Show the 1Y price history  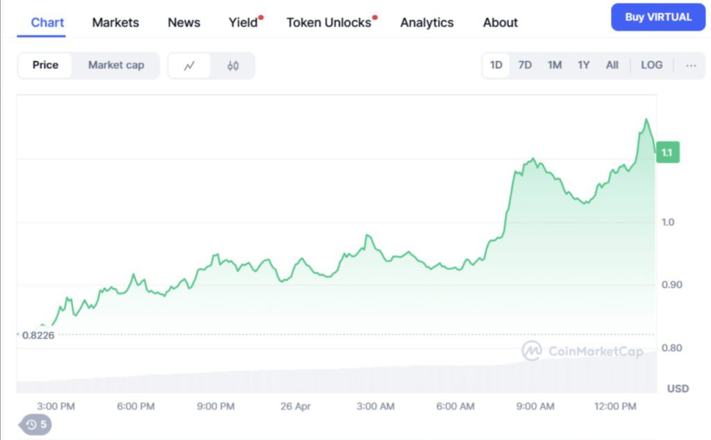pos(583,65)
